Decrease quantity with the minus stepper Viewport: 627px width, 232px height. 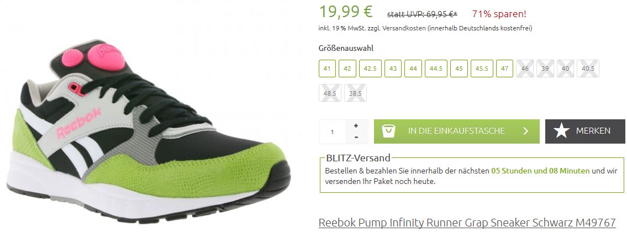coord(356,137)
